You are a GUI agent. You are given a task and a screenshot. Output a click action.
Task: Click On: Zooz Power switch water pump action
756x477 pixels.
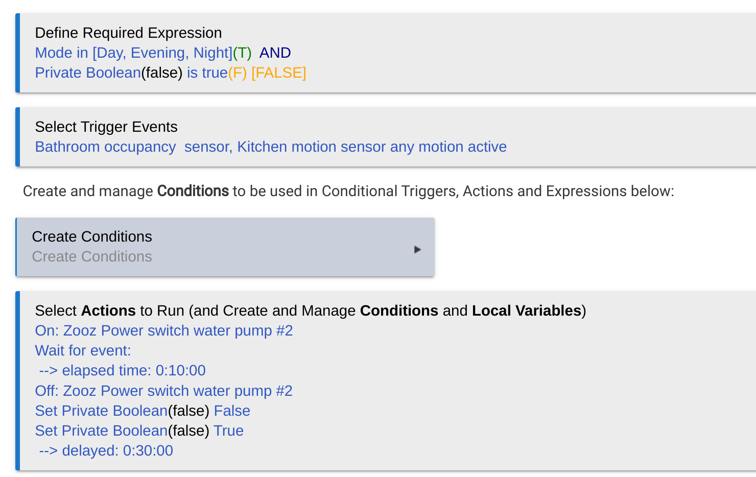tap(164, 331)
